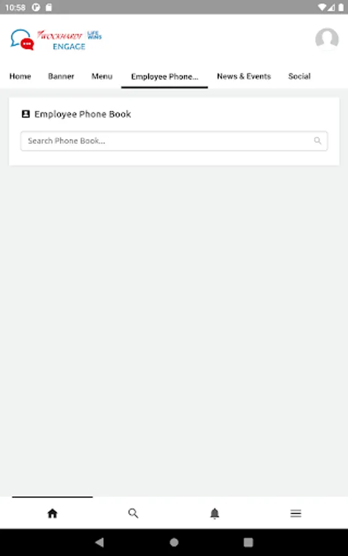Switch to the Home tab

coord(20,76)
